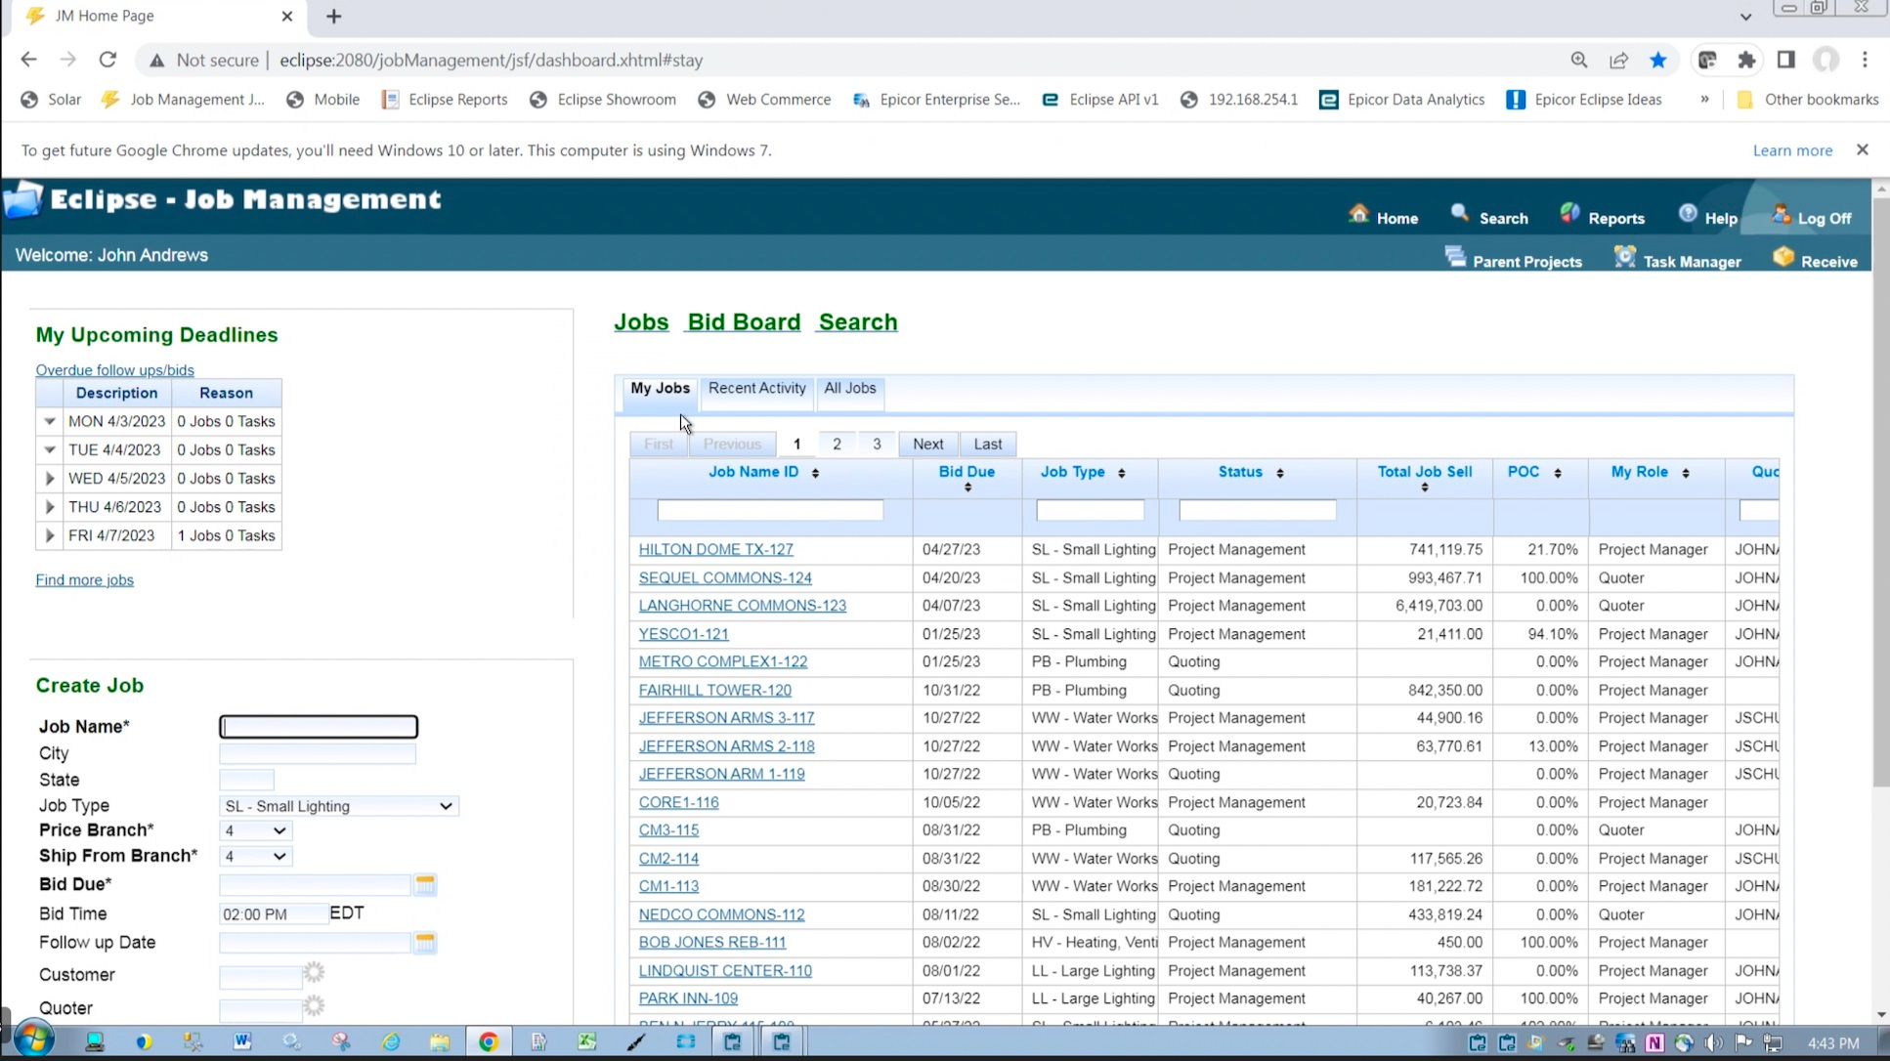Open Bid Due calendar picker icon

[424, 884]
